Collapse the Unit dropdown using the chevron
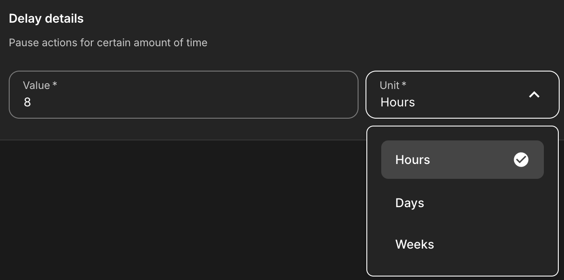The image size is (564, 280). 534,94
